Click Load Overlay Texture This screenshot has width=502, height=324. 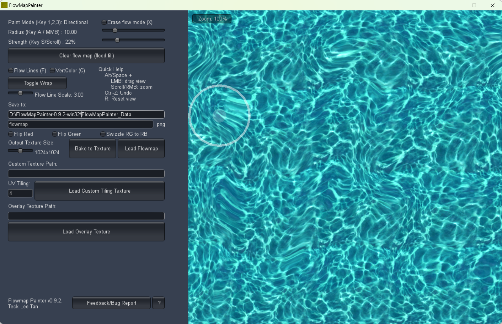coord(86,232)
